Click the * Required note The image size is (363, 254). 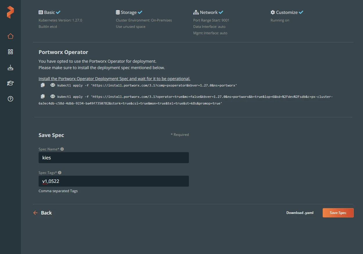180,135
